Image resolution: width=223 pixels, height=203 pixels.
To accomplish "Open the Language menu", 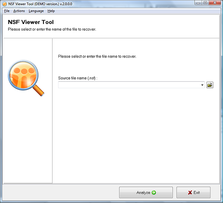I will [x=36, y=11].
